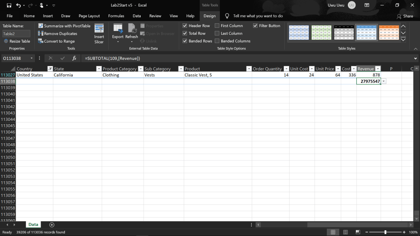Click the Table Name input field
The width and height of the screenshot is (420, 236).
[x=16, y=34]
